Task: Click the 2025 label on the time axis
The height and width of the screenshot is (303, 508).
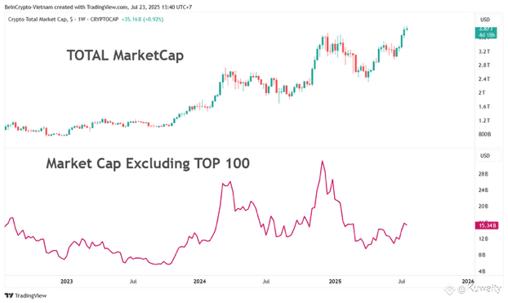Action: tap(335, 281)
